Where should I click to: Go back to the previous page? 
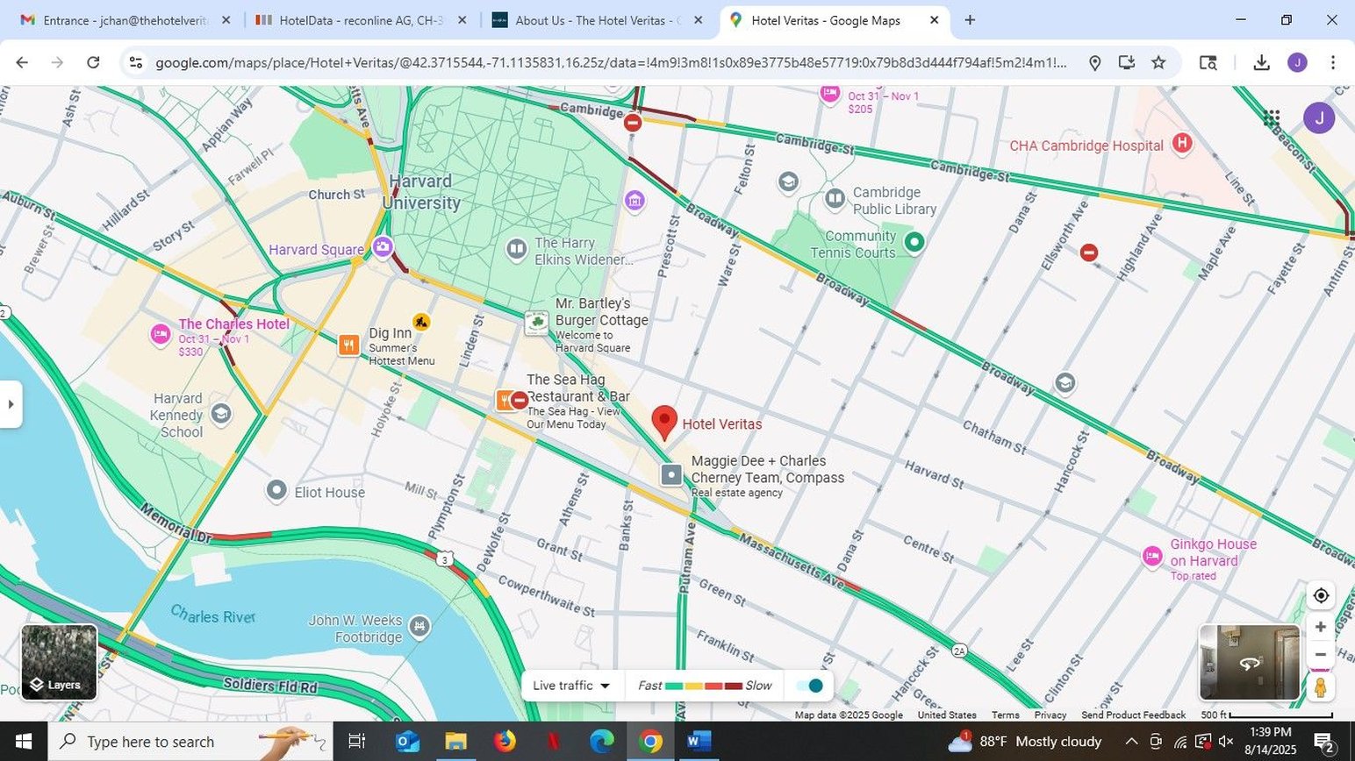[22, 62]
